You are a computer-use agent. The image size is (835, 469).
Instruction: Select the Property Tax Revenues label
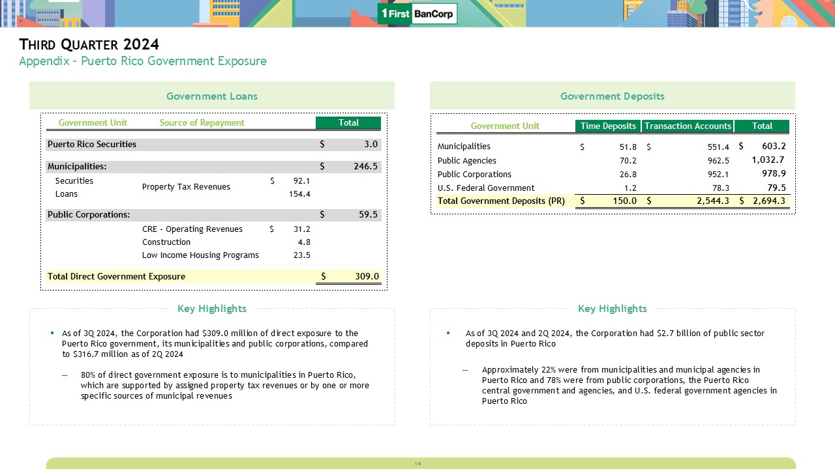click(186, 187)
